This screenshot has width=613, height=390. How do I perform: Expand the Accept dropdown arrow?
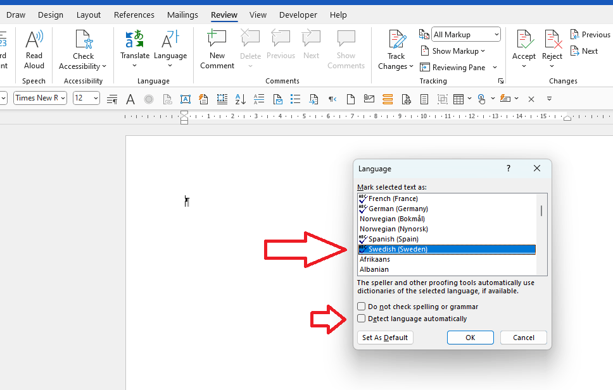524,66
